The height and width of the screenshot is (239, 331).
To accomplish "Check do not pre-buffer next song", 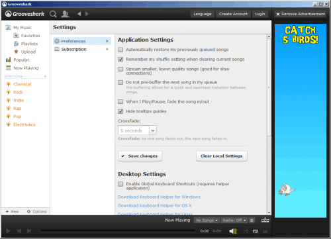I will pyautogui.click(x=120, y=82).
